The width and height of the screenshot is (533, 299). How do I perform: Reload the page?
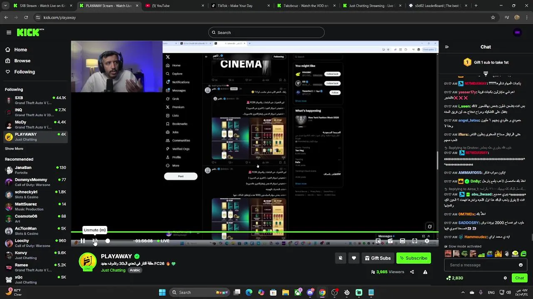click(x=26, y=17)
